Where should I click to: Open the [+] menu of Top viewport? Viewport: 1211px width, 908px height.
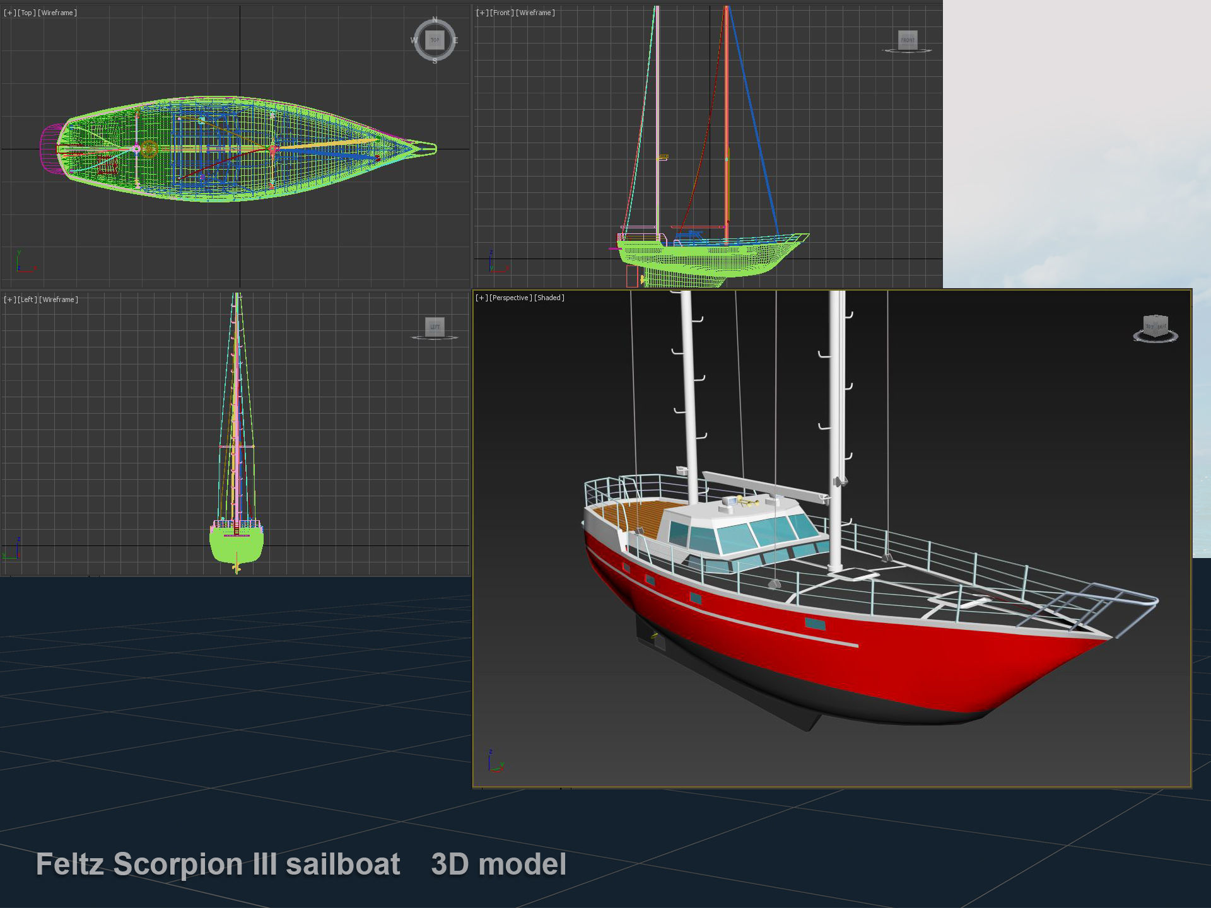click(x=9, y=13)
